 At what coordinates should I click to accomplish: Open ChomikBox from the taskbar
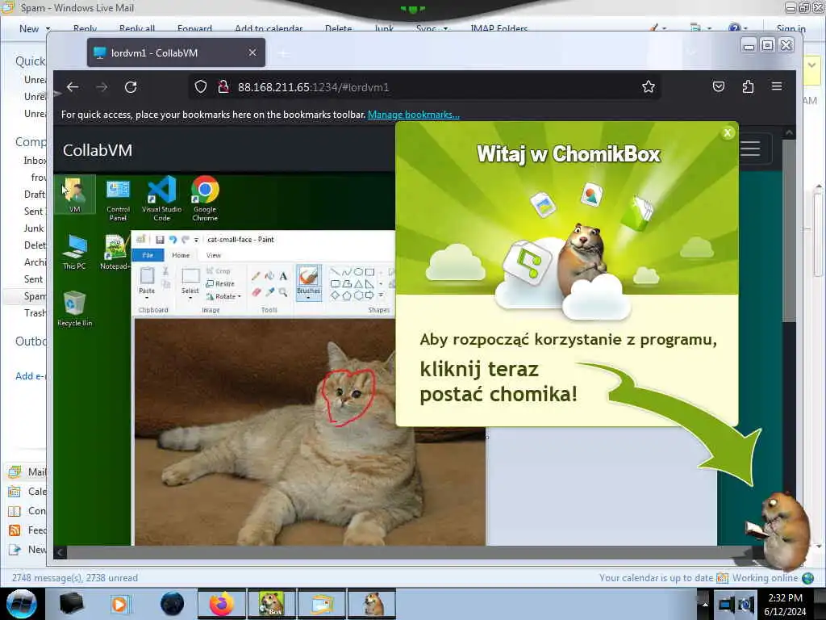[272, 604]
